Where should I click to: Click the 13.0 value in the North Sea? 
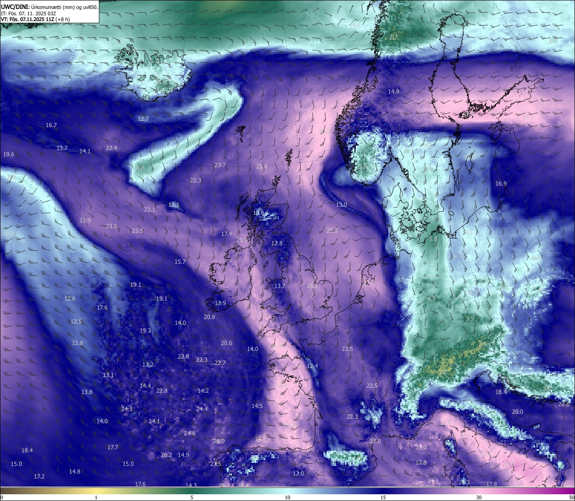341,204
